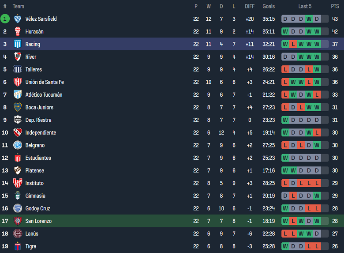Click the Huracán club crest icon
Screen dimensions: 344x253
click(18, 32)
